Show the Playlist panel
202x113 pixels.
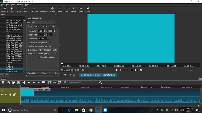[59, 10]
